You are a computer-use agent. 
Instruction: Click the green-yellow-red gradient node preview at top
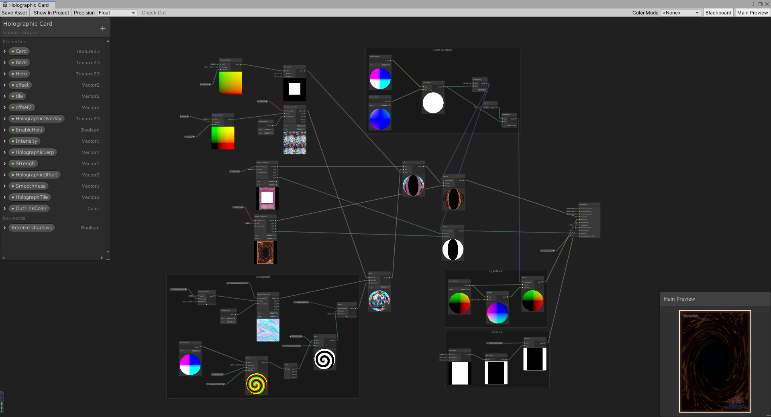230,83
